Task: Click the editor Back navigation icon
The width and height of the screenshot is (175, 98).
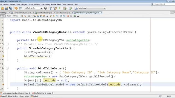Action: point(25,16)
